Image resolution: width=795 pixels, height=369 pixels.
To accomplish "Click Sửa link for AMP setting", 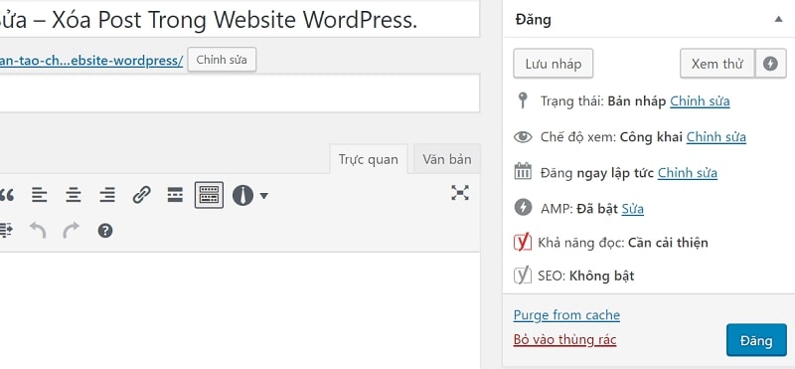I will tap(633, 209).
